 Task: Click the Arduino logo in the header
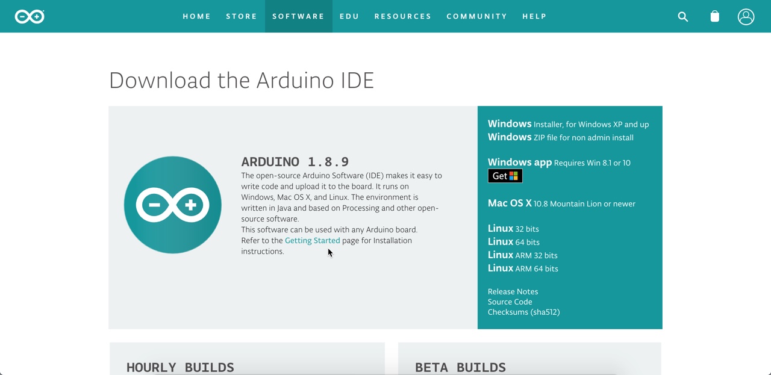(30, 16)
